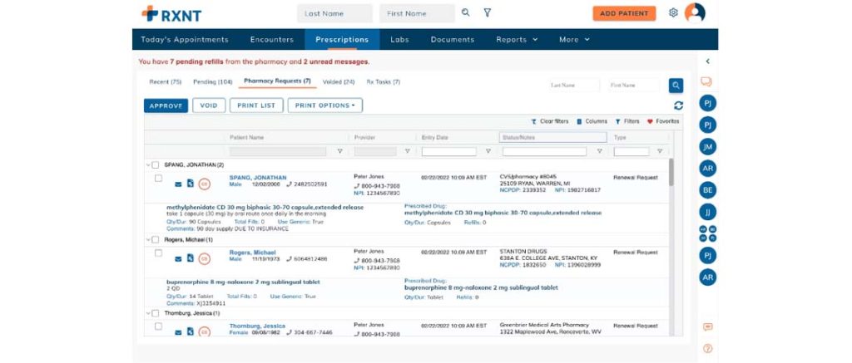Screen dimensions: 852x363
Task: Select the Rogers, Michael group checkbox
Action: point(156,239)
